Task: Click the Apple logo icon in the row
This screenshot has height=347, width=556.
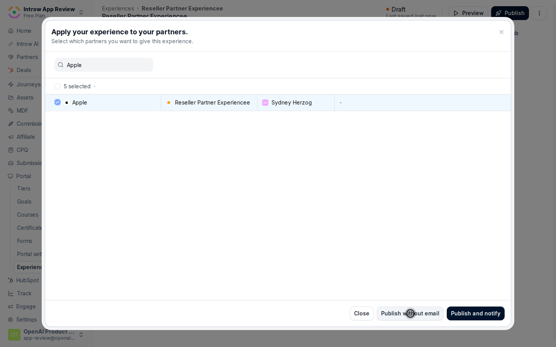Action: coord(67,103)
